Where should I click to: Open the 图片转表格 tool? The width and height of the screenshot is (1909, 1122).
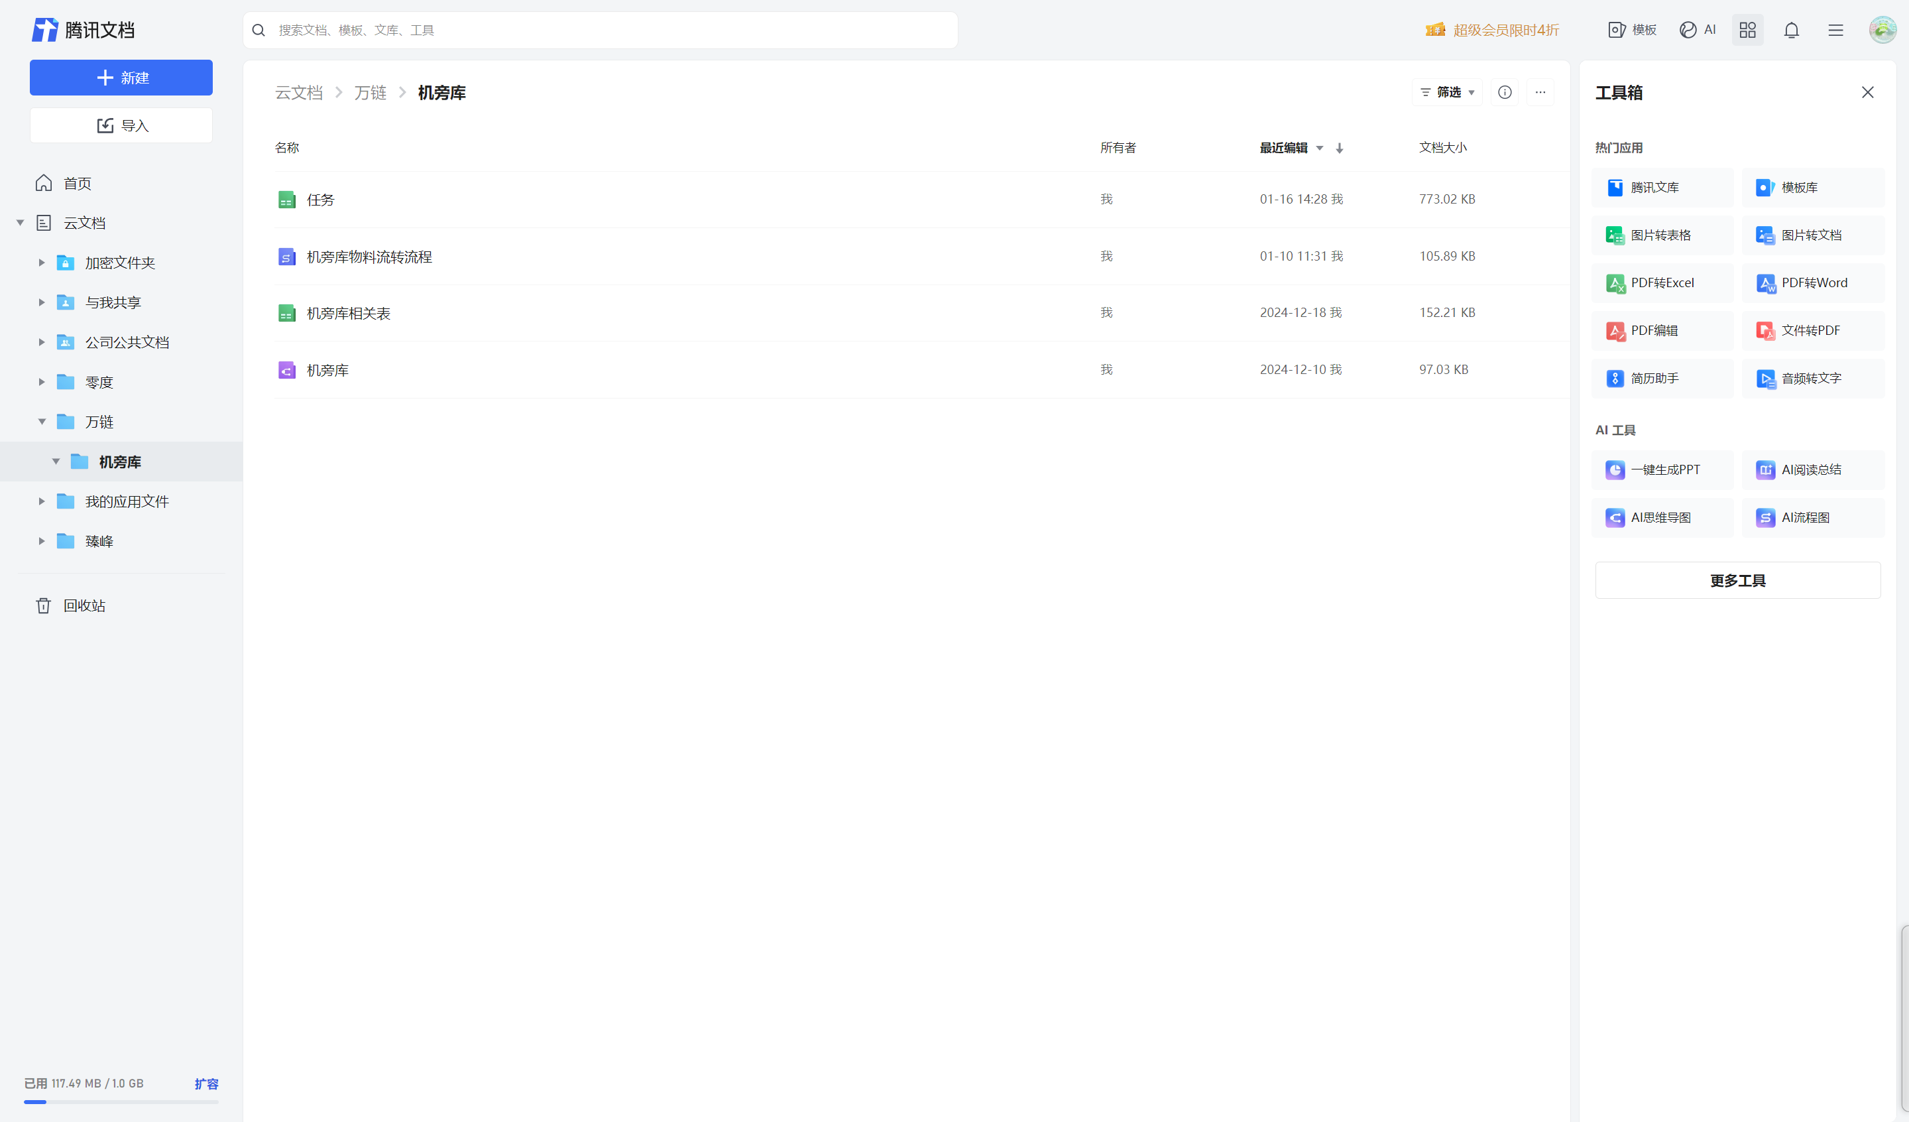tap(1662, 235)
